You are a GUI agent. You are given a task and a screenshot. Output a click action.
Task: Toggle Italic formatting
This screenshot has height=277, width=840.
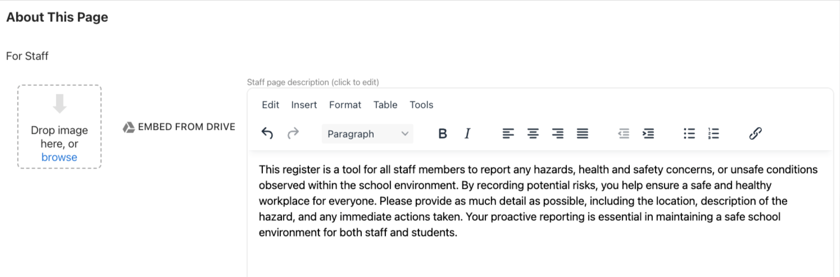467,134
